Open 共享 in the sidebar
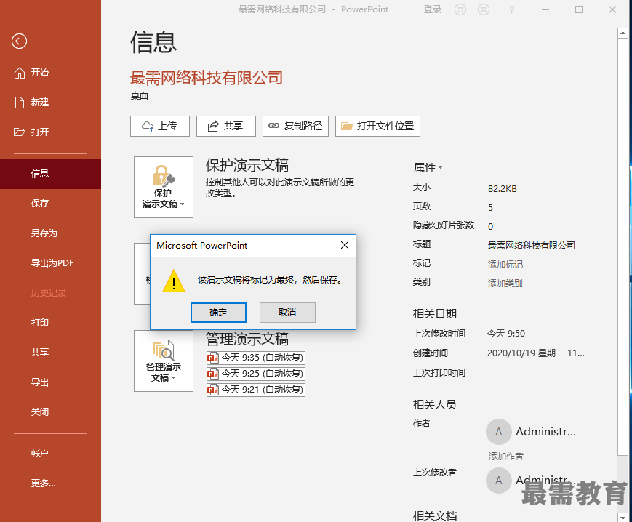 (39, 353)
